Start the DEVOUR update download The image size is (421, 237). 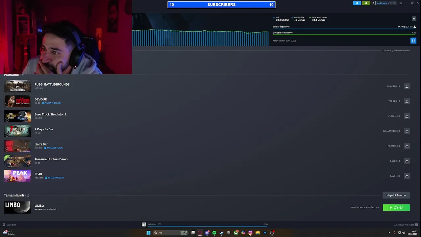407,101
